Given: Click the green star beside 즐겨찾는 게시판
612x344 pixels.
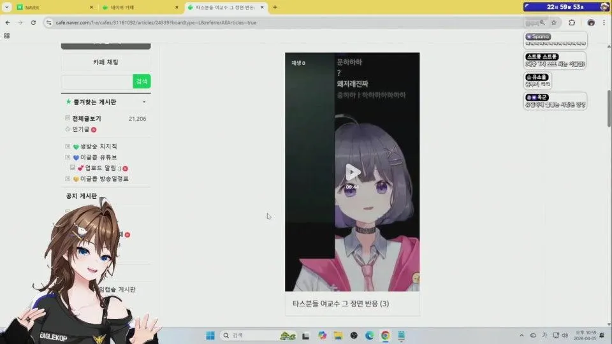Looking at the screenshot, I should [68, 102].
